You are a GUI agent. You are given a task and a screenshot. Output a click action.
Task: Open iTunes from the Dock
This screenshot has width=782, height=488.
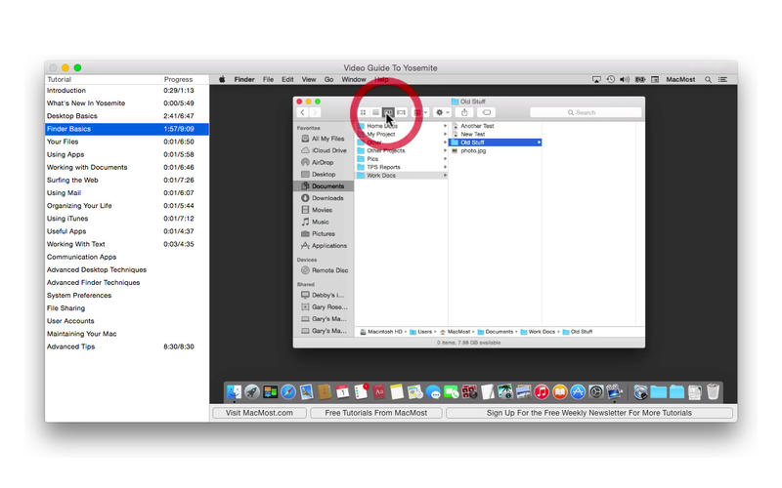541,392
